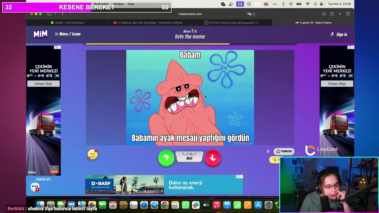The image size is (379, 213).
Task: Open the purple screen sharing menu bar icon
Action: (x=240, y=4)
